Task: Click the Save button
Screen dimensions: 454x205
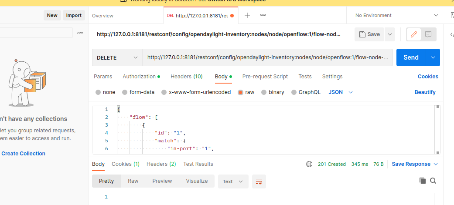Action: tap(369, 34)
